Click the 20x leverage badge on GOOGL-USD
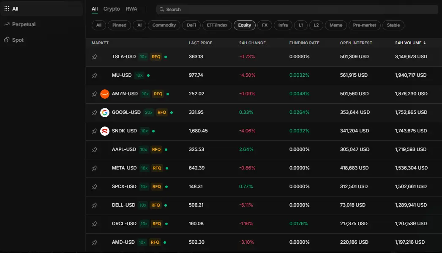 [x=149, y=112]
